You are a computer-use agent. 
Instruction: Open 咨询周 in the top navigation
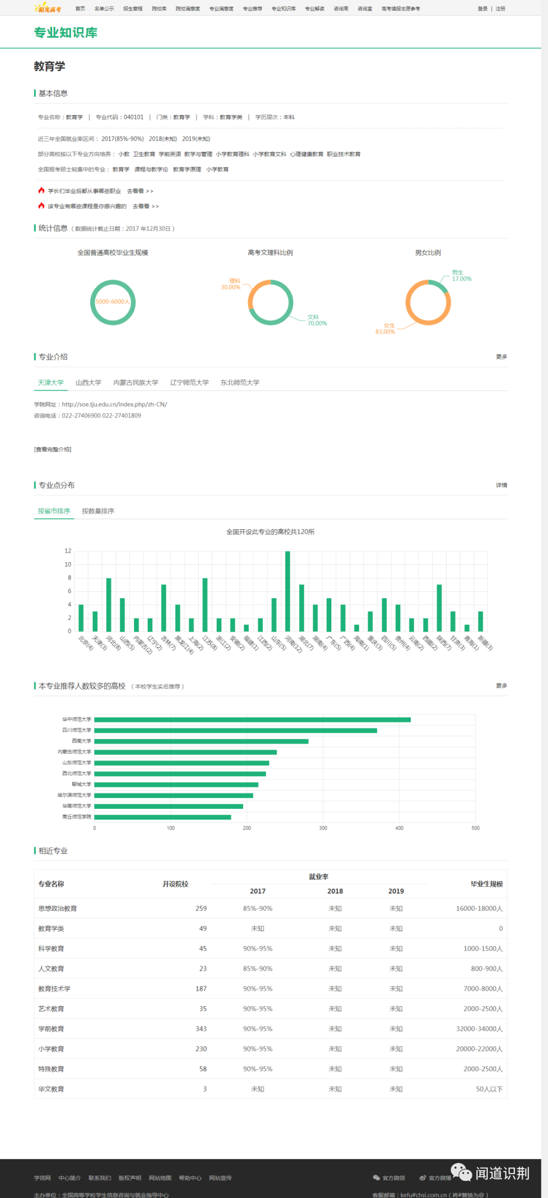click(341, 9)
